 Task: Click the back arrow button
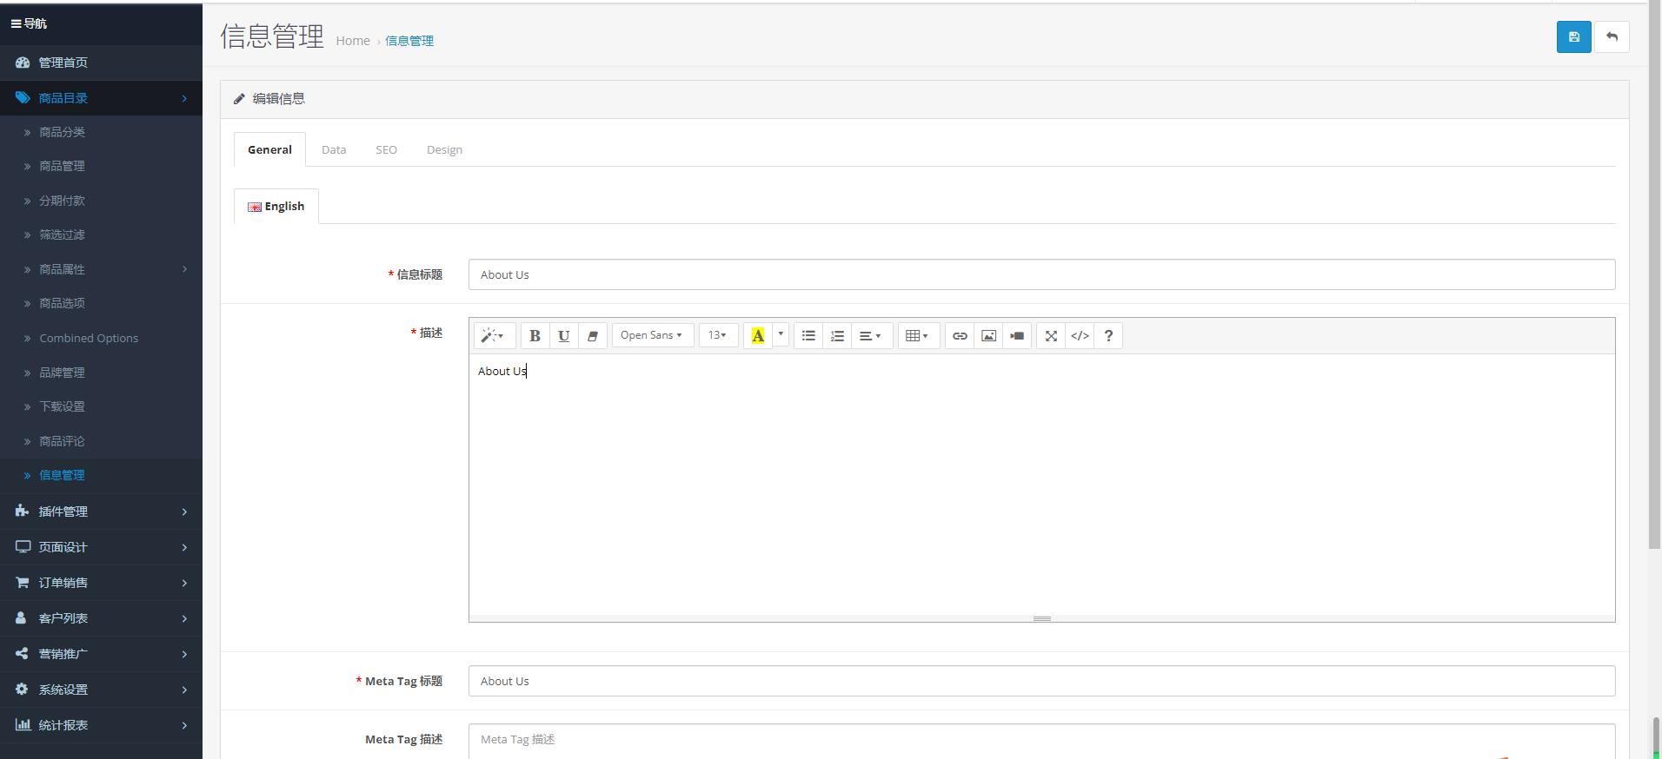tap(1612, 37)
